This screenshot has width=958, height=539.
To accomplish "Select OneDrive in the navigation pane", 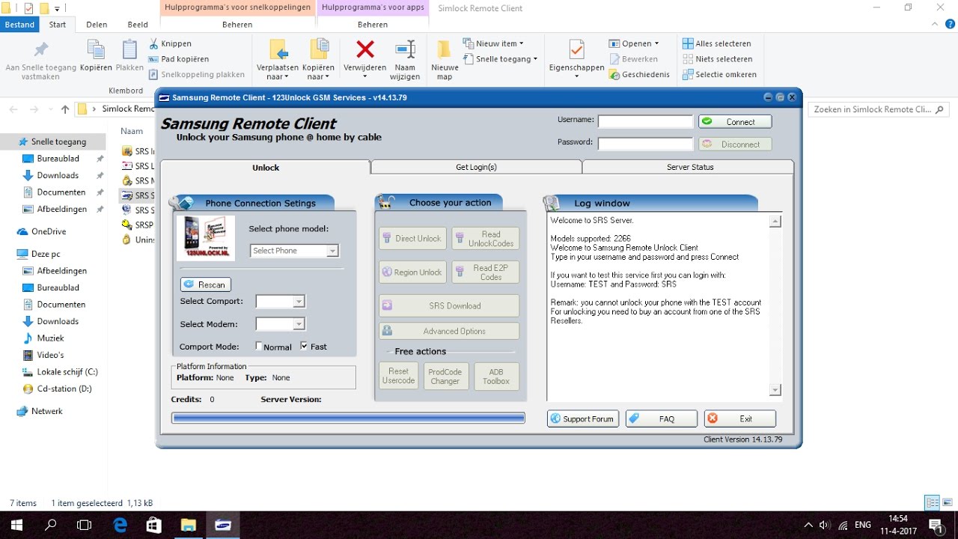I will pyautogui.click(x=49, y=231).
